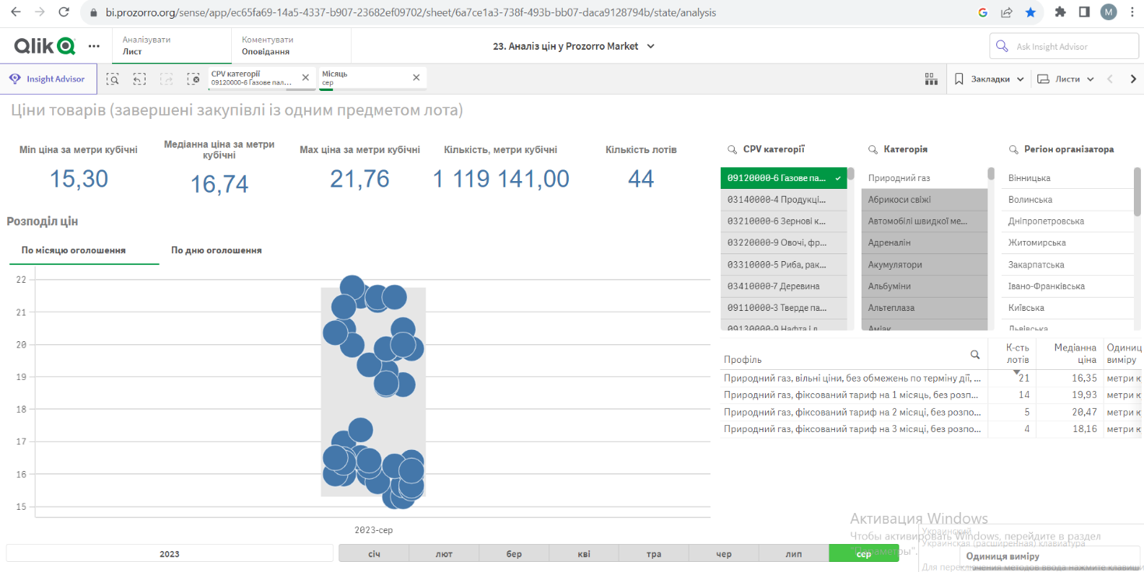This screenshot has width=1144, height=572.
Task: Click the CPV категорії list scrollbar
Action: tap(851, 174)
